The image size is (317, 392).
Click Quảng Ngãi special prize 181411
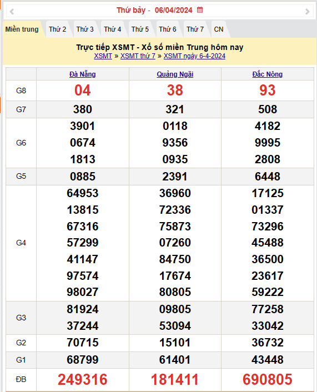point(175,379)
